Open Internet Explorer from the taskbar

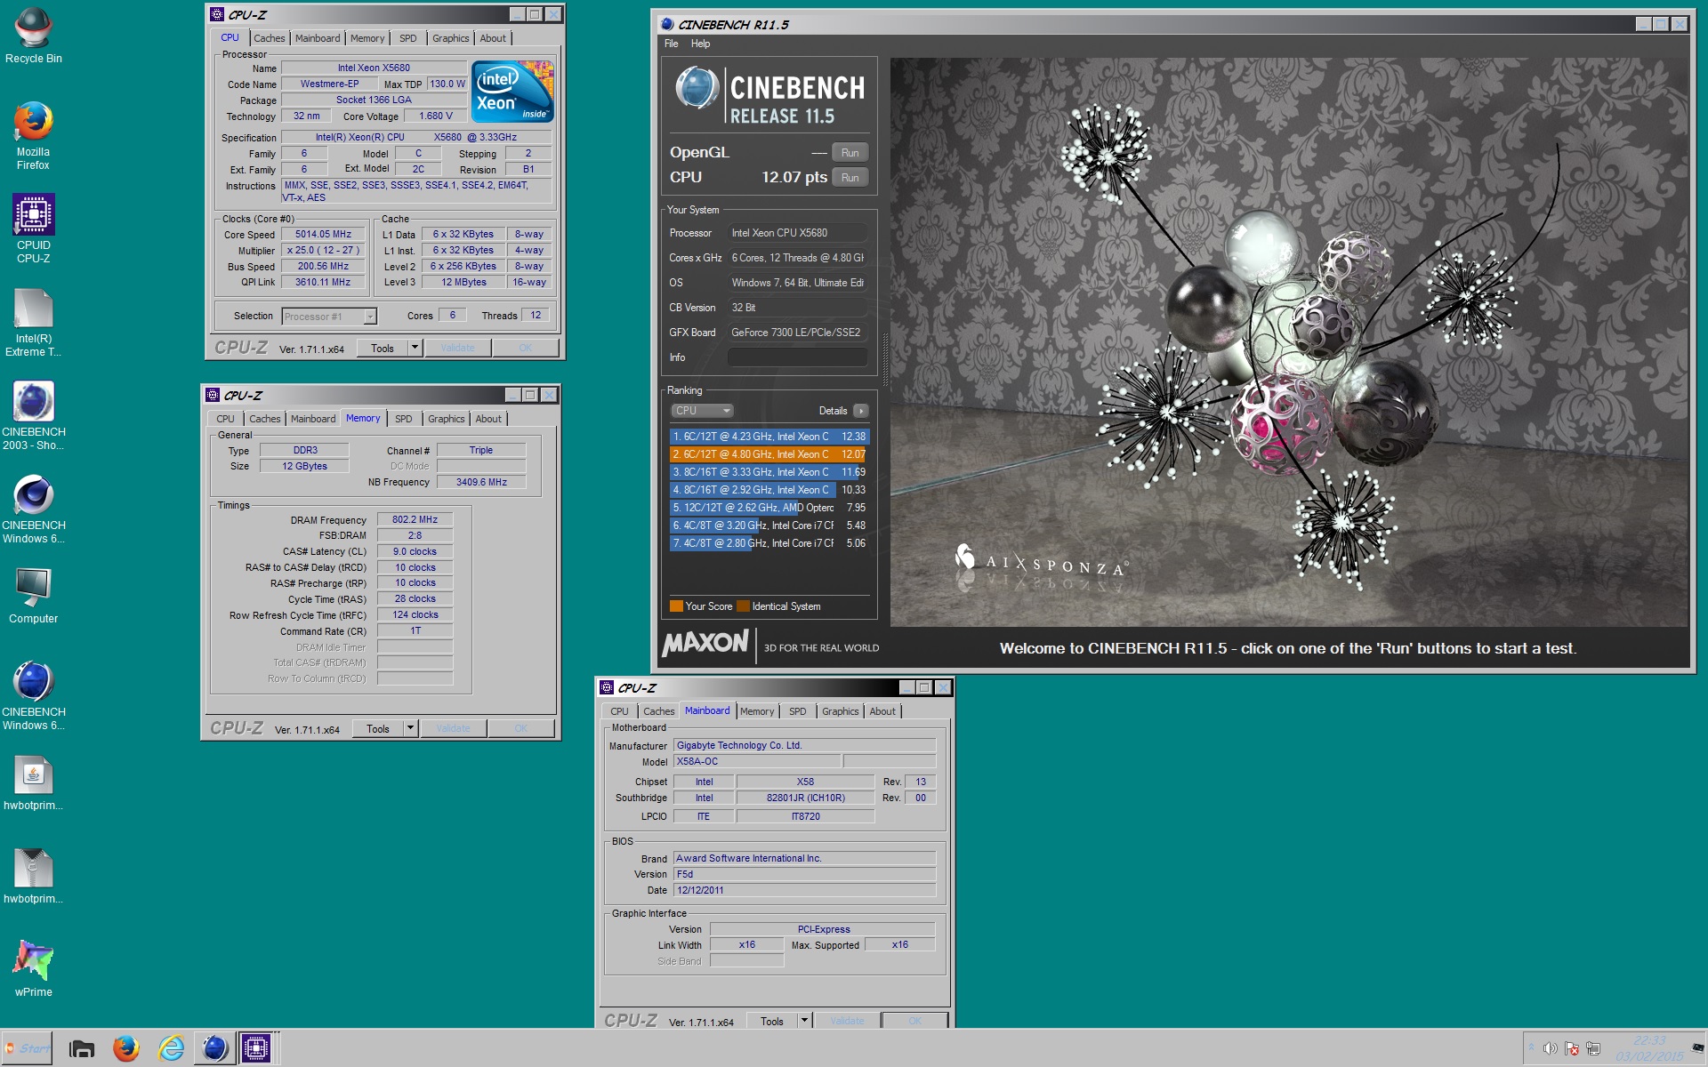(x=171, y=1049)
